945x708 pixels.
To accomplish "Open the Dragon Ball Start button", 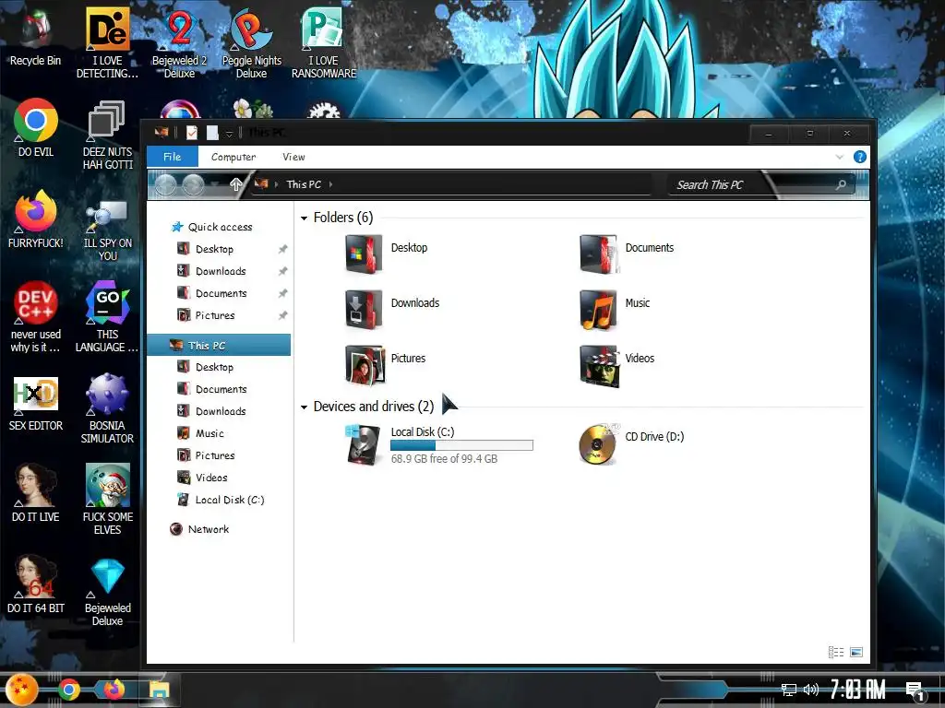I will point(22,690).
